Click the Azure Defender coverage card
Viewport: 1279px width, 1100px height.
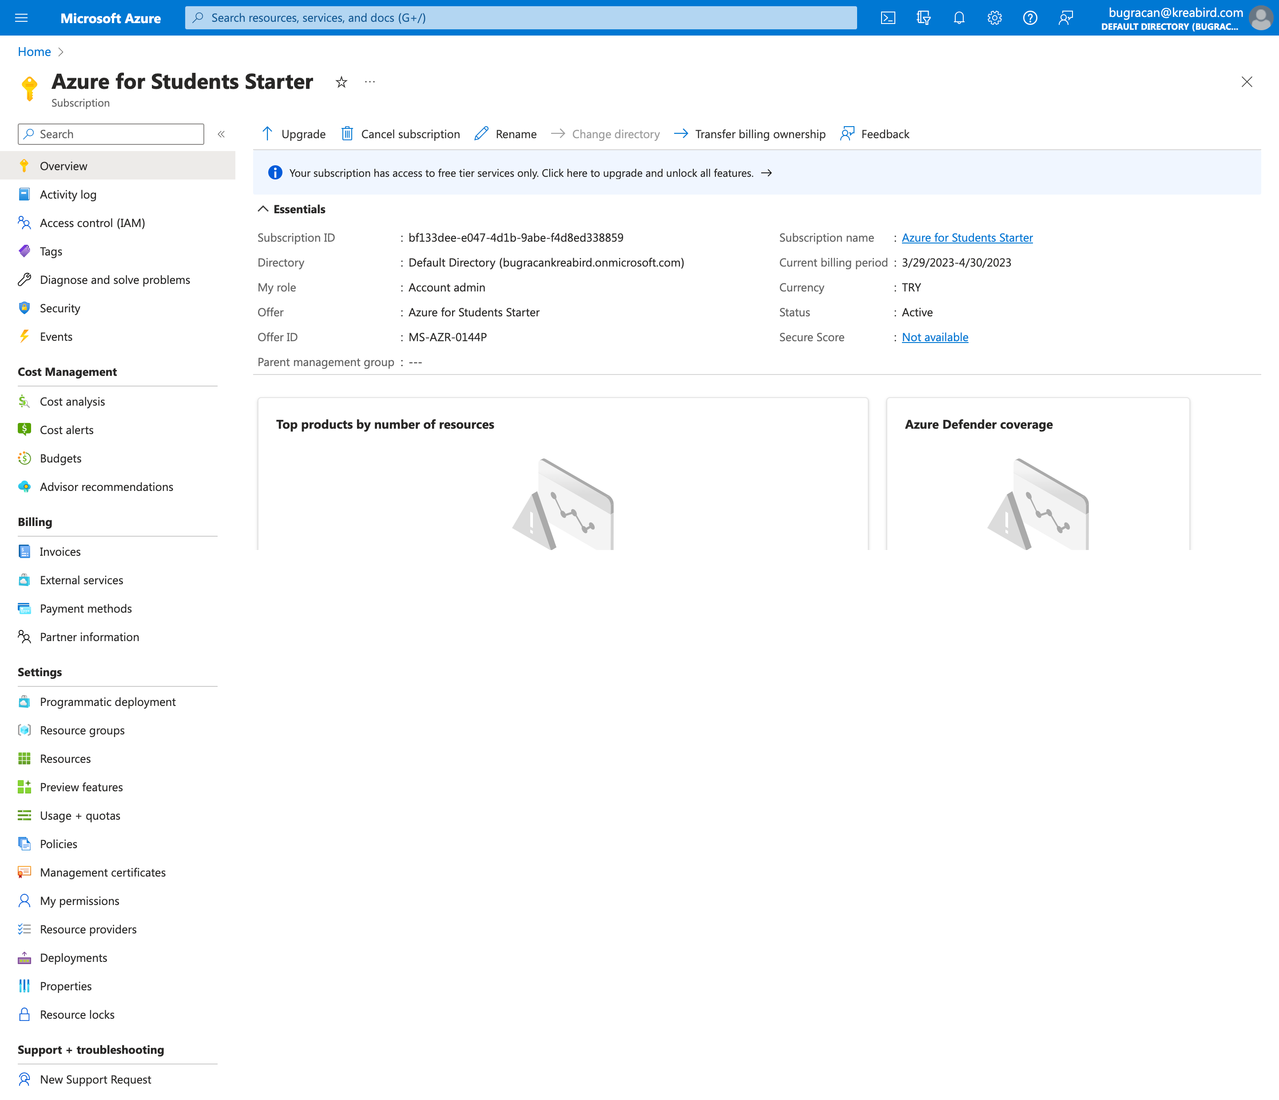[1038, 474]
